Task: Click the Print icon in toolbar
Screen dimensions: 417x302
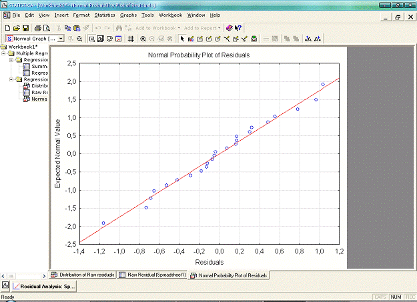Action: pos(38,28)
